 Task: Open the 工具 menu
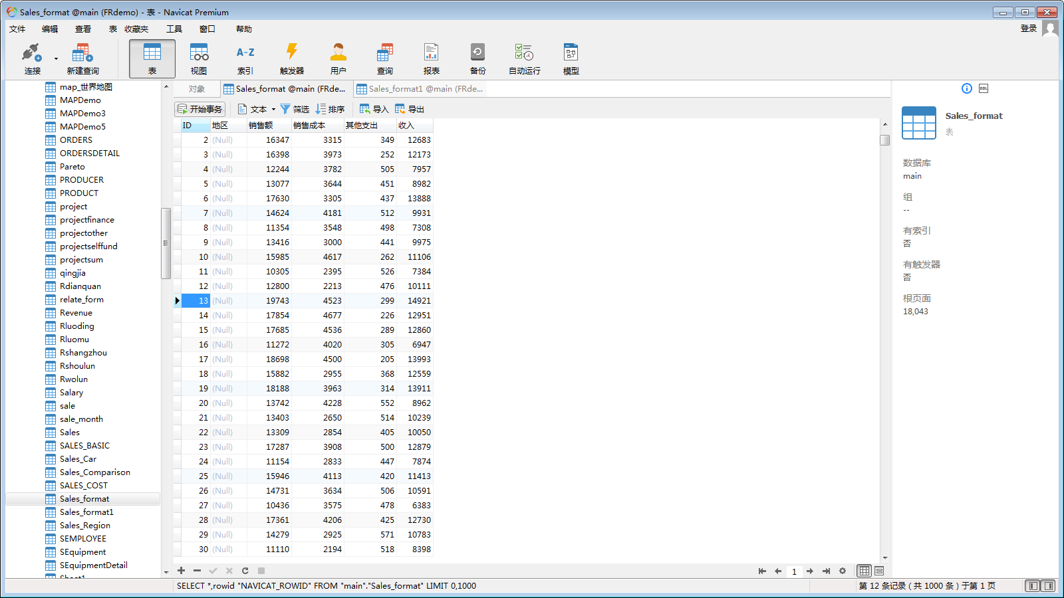[x=174, y=29]
